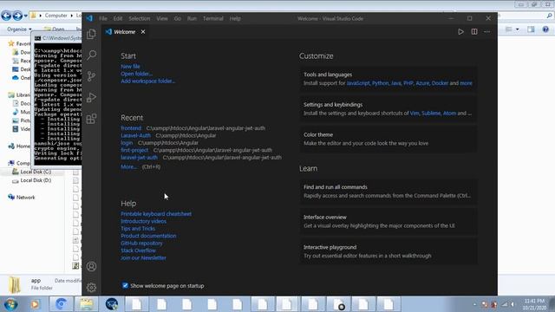Open recent project laravel-jwt-auth
This screenshot has height=312, width=555.
[139, 158]
